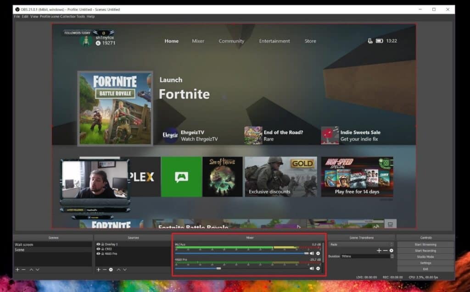This screenshot has height=292, width=470.
Task: Add a new scene with the plus icon
Action: (17, 270)
